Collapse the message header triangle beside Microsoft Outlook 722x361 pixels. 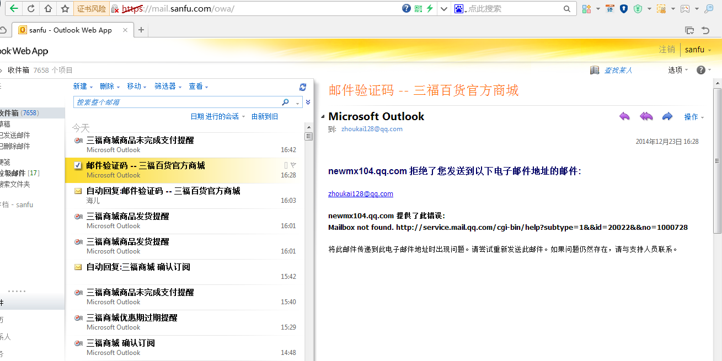pos(323,117)
